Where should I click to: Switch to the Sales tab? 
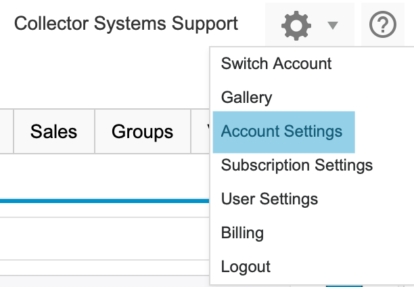click(x=53, y=131)
